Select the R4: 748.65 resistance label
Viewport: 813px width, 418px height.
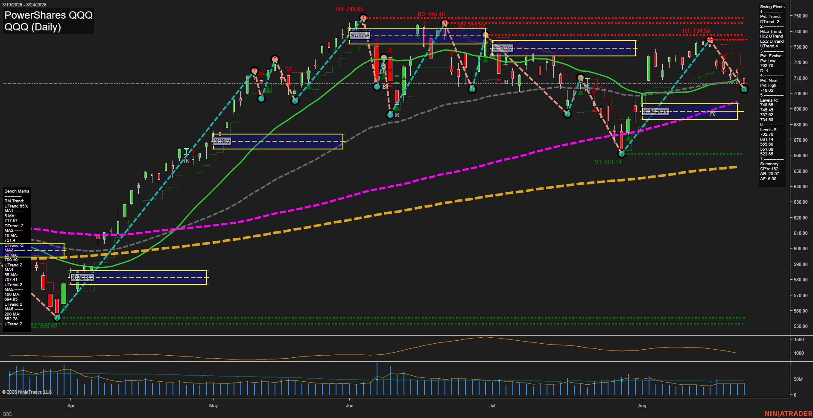click(349, 9)
